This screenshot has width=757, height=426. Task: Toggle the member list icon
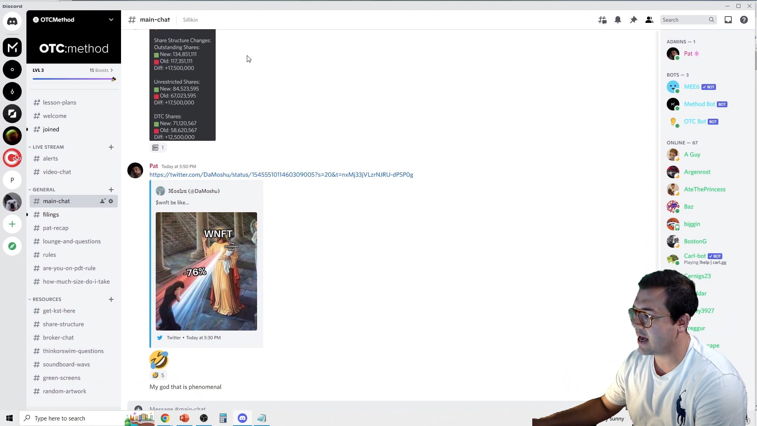(649, 20)
